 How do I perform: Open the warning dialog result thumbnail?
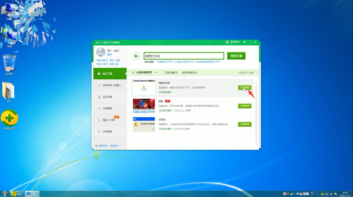tap(144, 124)
